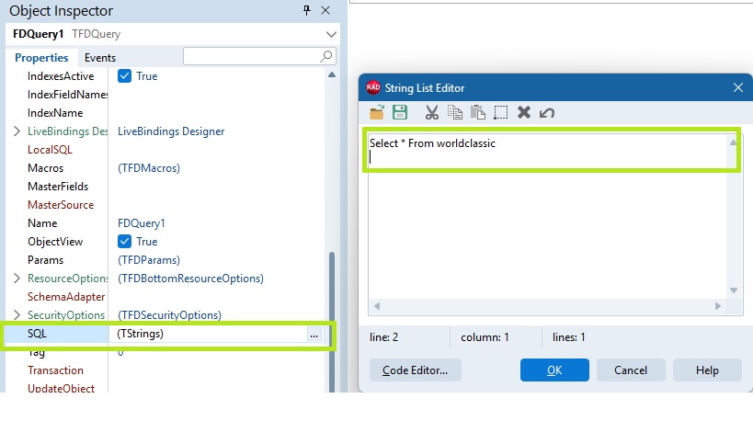Expand the LiveBindings Designer property
Screen dimensions: 753x444
[x=17, y=131]
